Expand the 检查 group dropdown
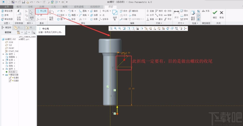 (x=195, y=23)
